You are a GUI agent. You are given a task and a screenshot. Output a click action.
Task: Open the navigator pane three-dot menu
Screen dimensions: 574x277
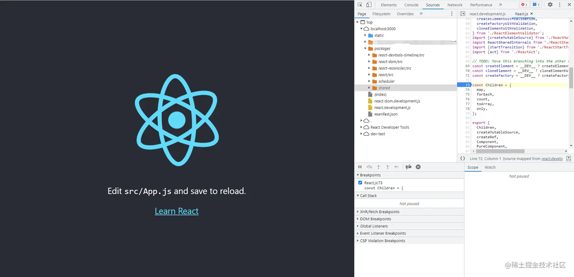click(x=452, y=14)
